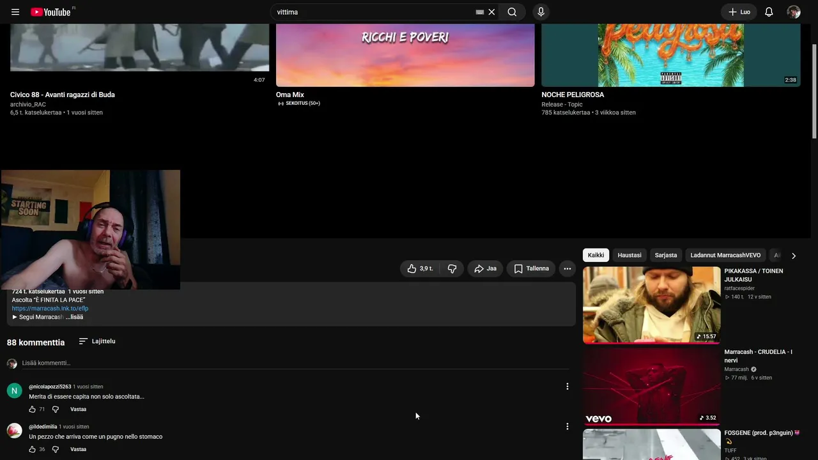Dislike the current video
818x460 pixels.
pyautogui.click(x=452, y=269)
